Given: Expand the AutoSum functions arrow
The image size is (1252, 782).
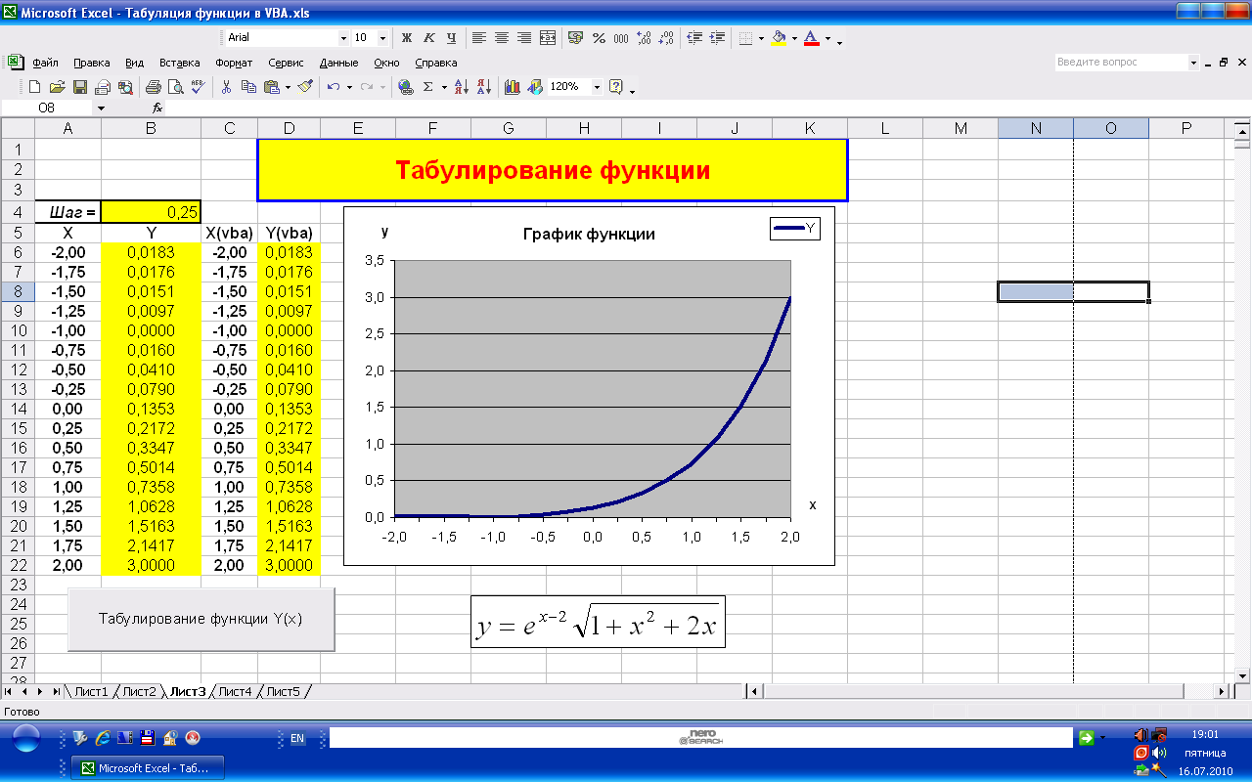Looking at the screenshot, I should [x=444, y=87].
